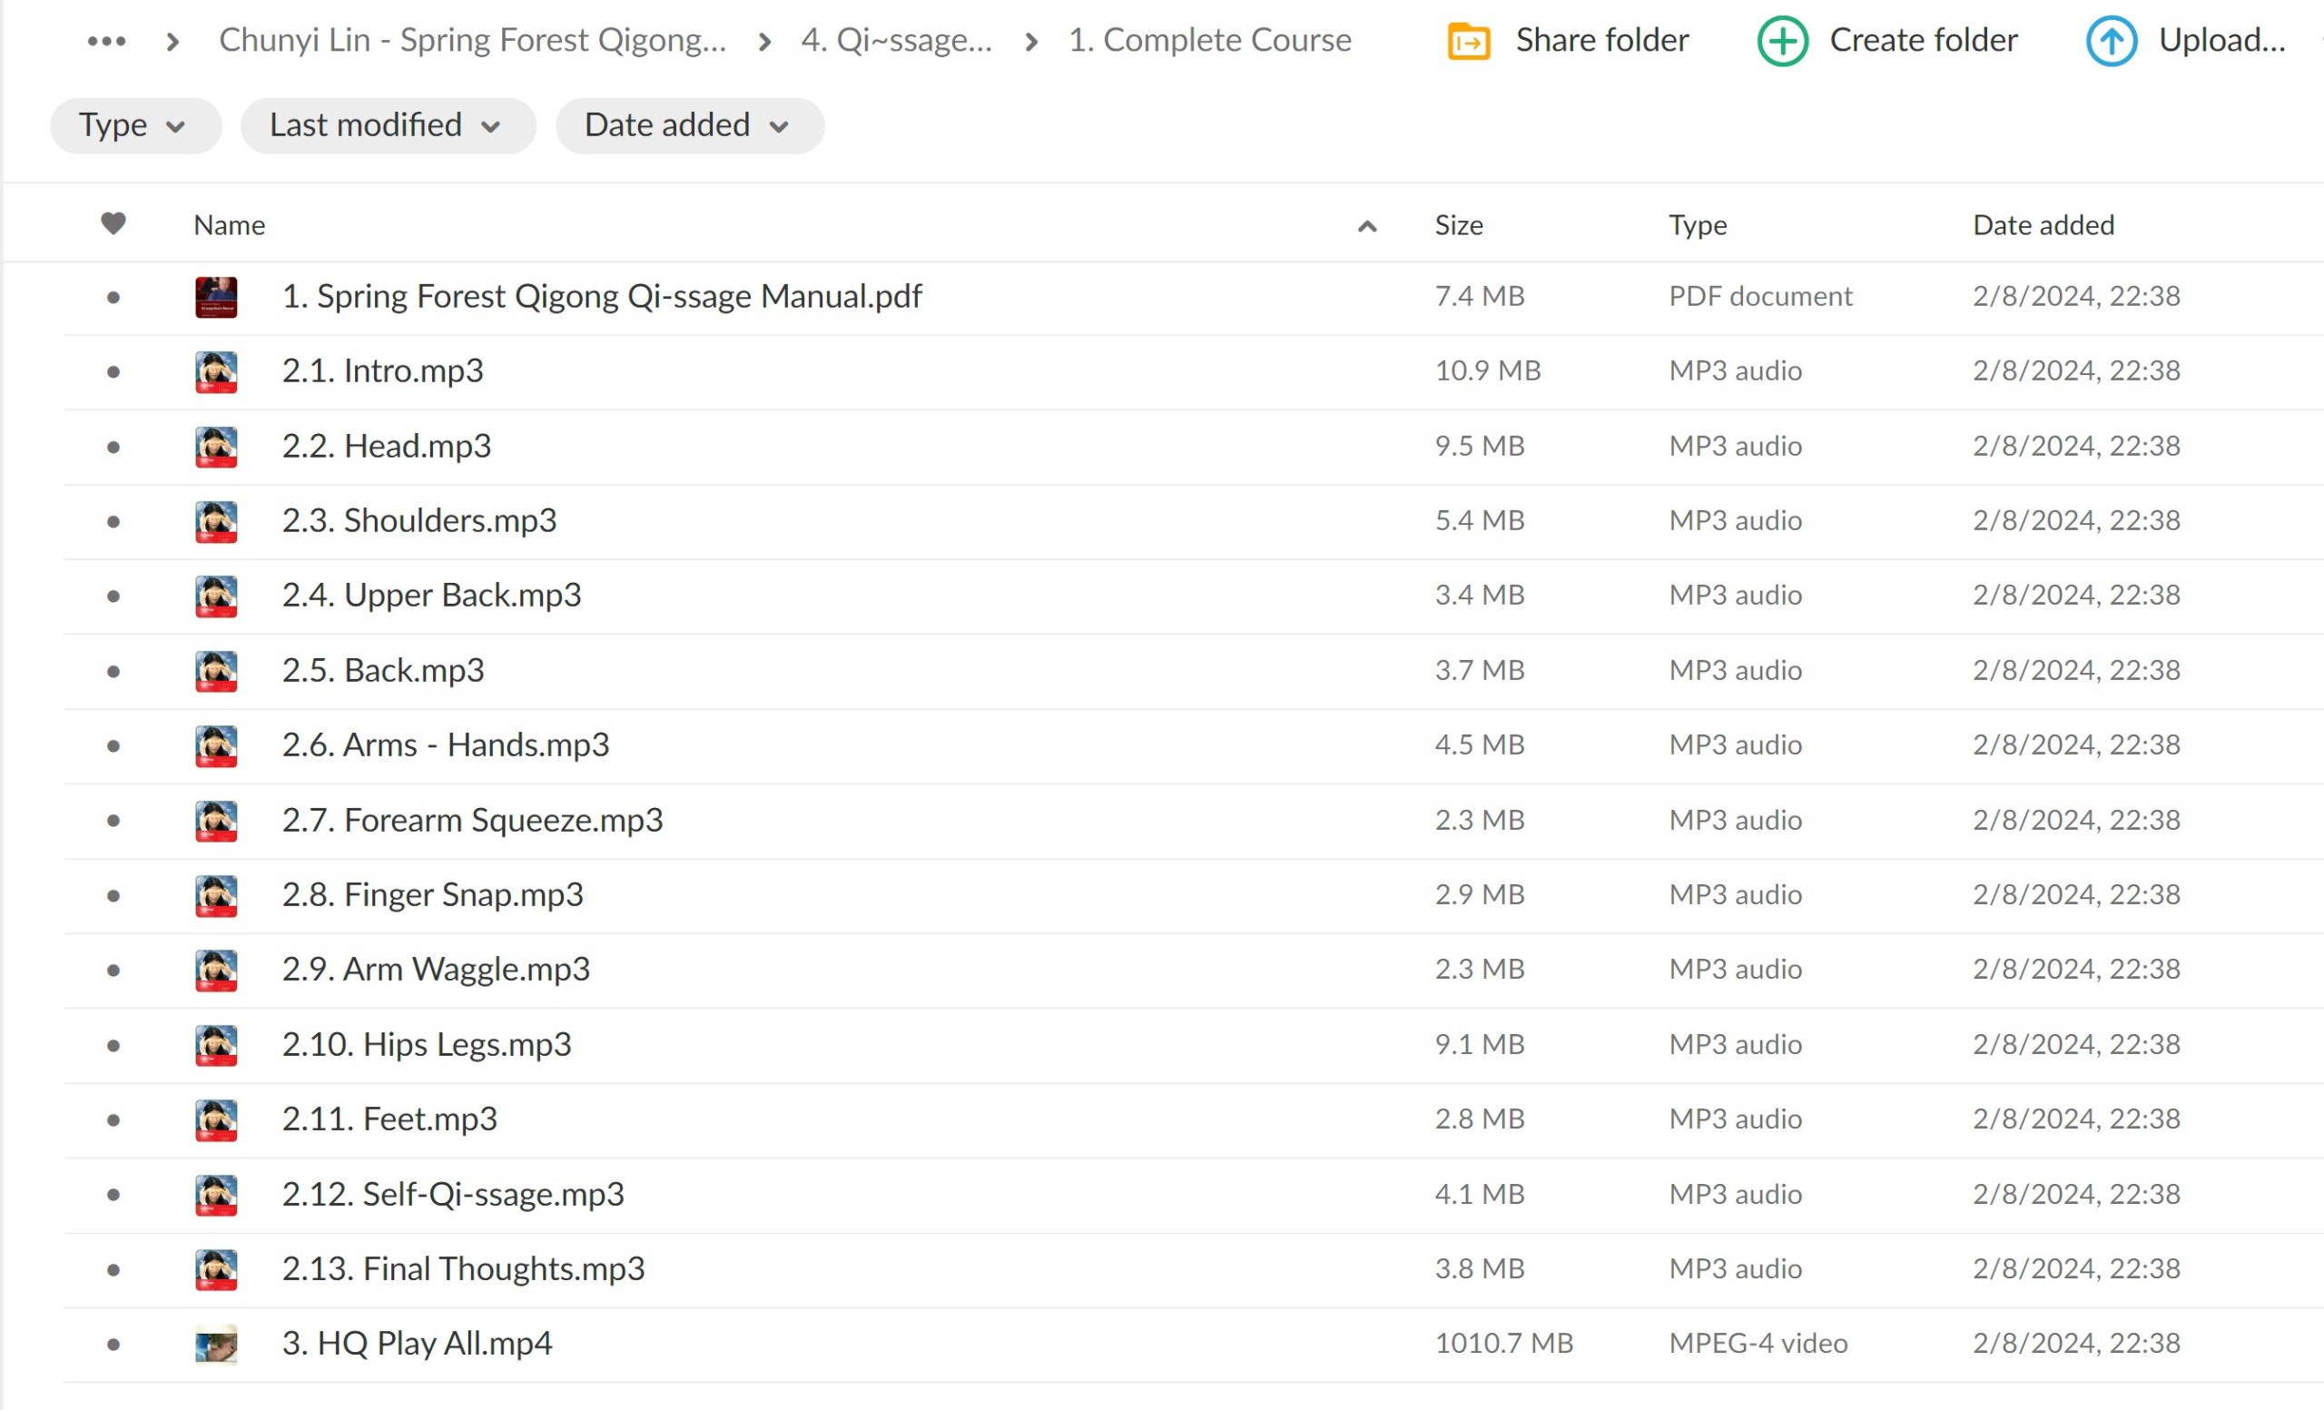This screenshot has width=2324, height=1410.
Task: Click the 2.7. Forearm Squeeze.mp3 file icon
Action: [x=216, y=821]
